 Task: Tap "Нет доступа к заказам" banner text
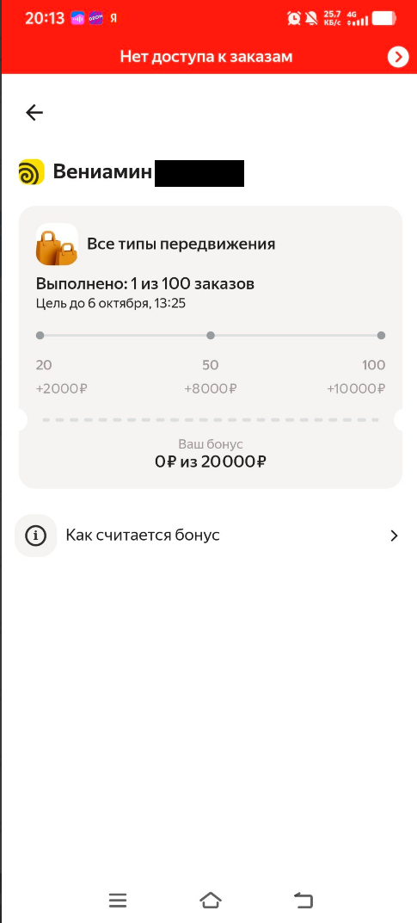[206, 57]
